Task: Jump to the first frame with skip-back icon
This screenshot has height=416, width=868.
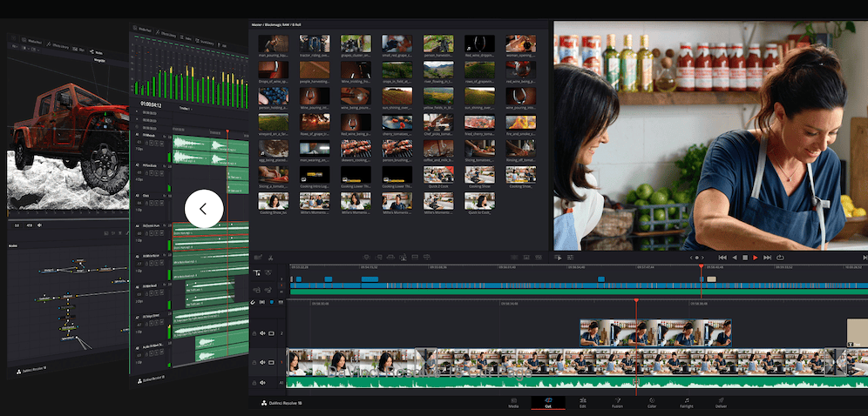Action: pyautogui.click(x=722, y=258)
